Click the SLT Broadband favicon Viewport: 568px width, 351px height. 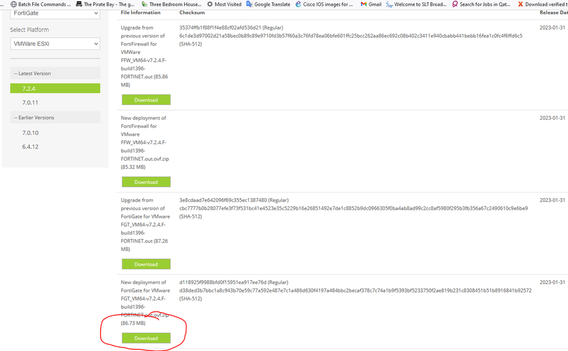click(x=389, y=5)
